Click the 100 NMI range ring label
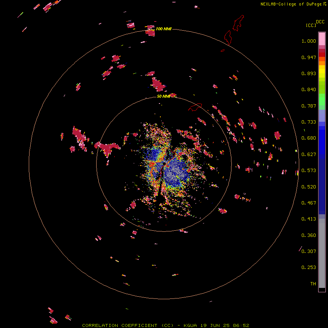 point(164,29)
